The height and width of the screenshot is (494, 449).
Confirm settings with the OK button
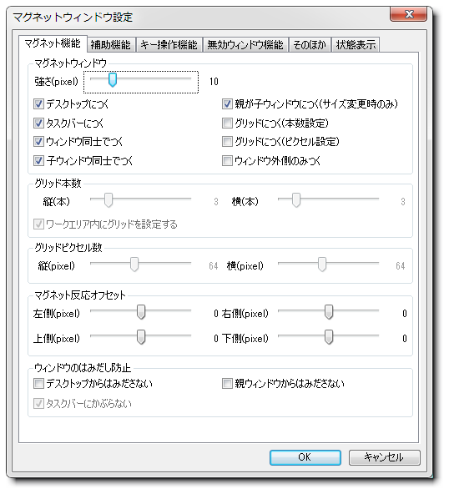tap(305, 457)
